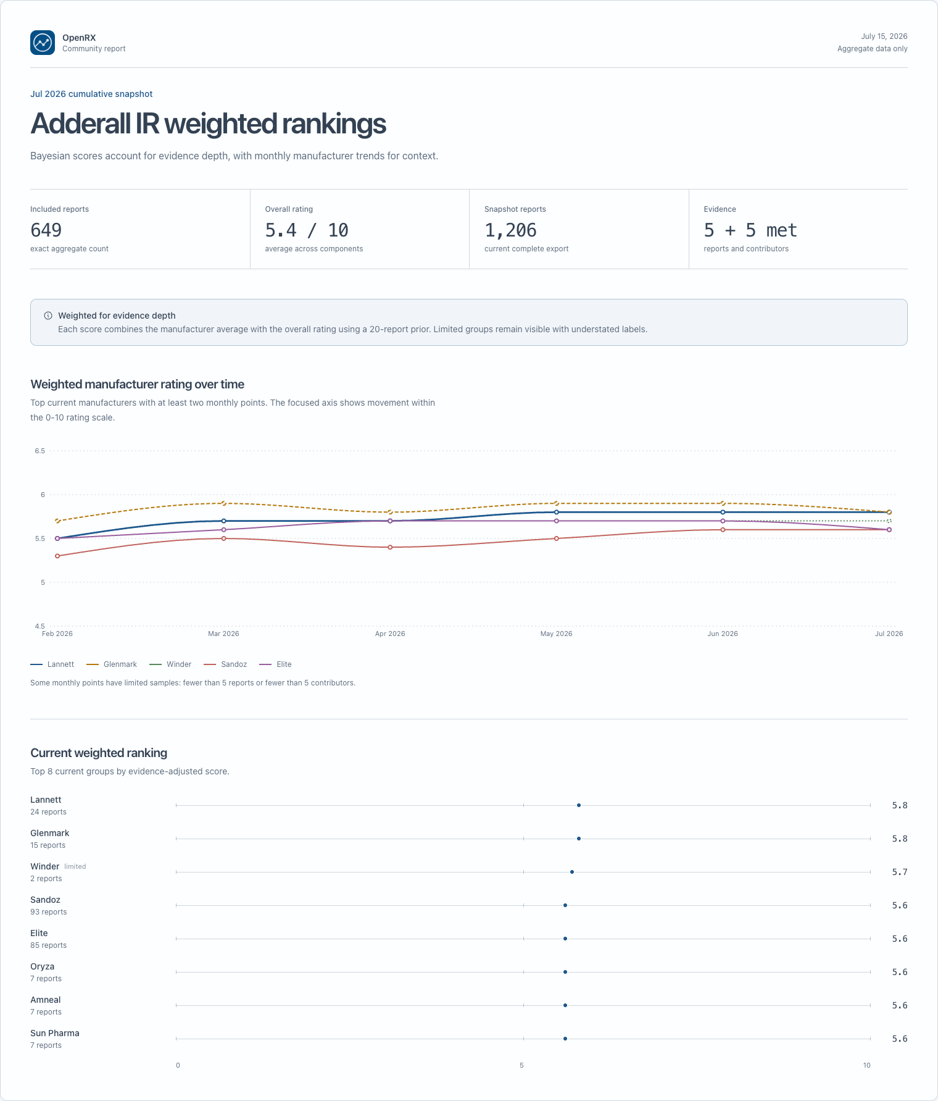Click Weighted manufacturer rating over time heading
The image size is (938, 1101).
tap(137, 384)
